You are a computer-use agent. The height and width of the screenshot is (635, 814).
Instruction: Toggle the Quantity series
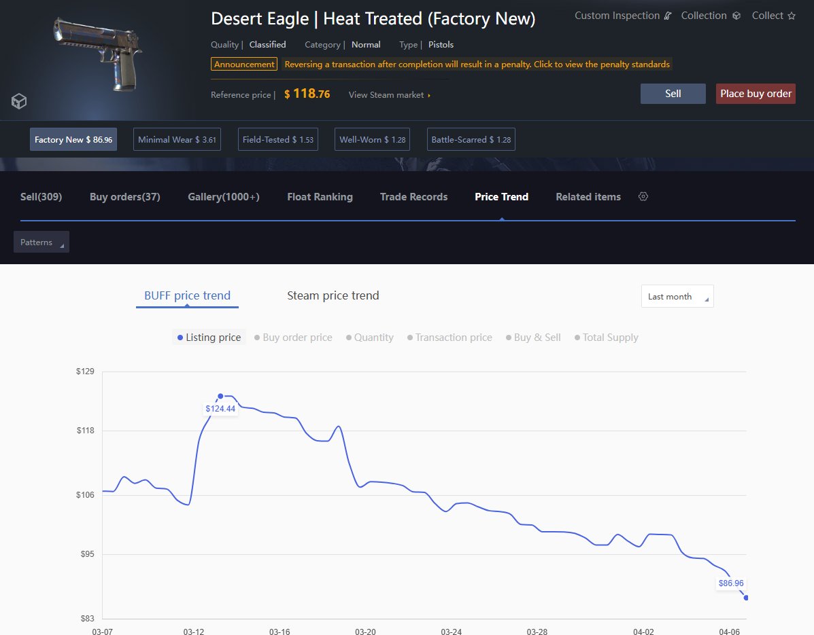(x=370, y=338)
